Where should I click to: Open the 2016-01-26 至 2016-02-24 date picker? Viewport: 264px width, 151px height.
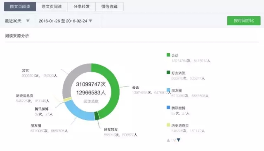[66, 21]
